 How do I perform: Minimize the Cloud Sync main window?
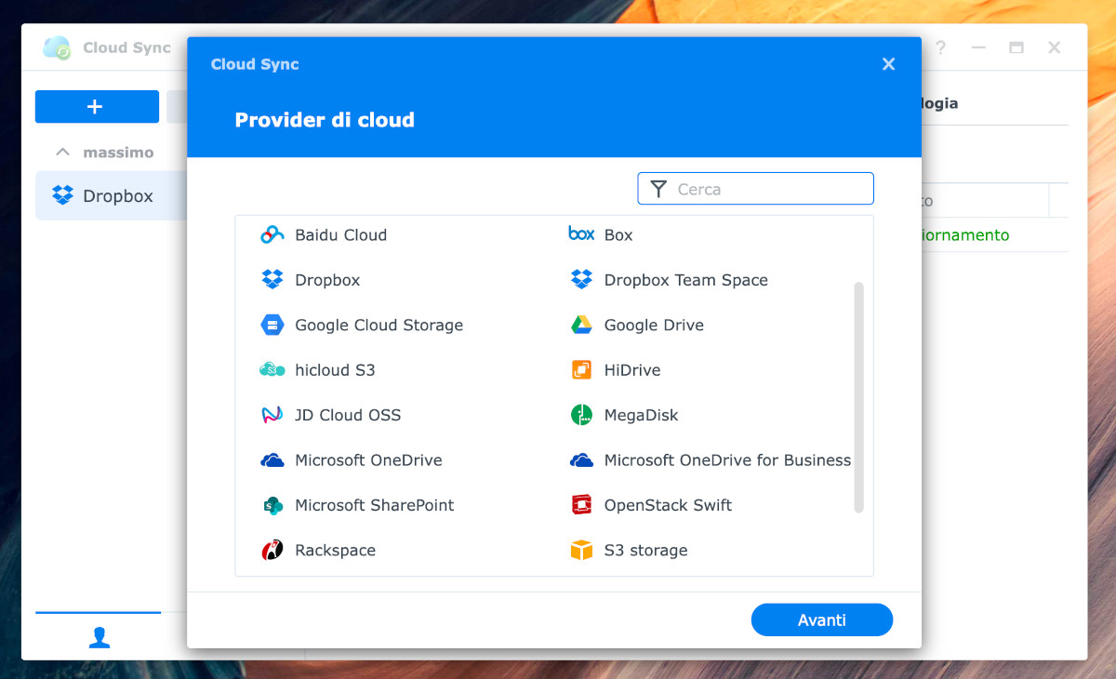coord(978,47)
